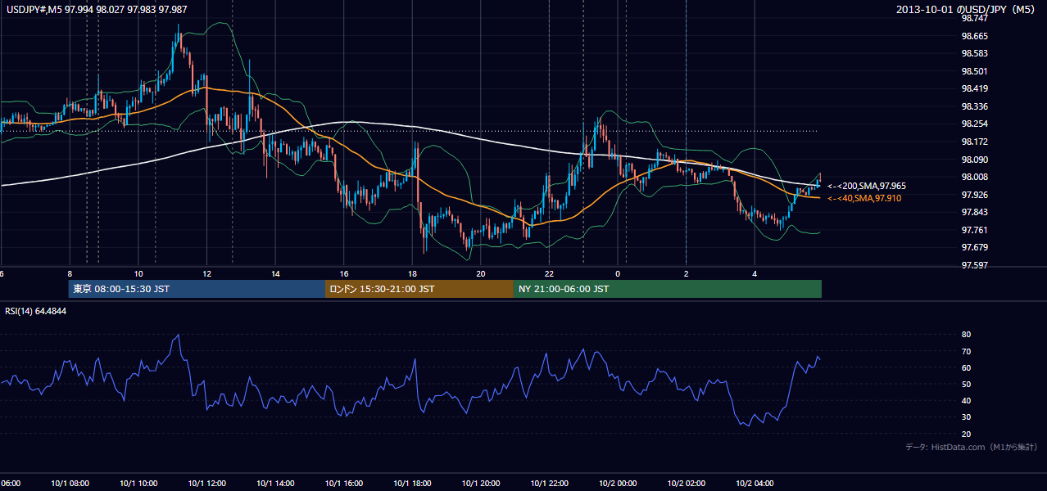Click hour marker 14 on price chart axis
Viewport: 1047px width, 491px height.
pos(275,273)
